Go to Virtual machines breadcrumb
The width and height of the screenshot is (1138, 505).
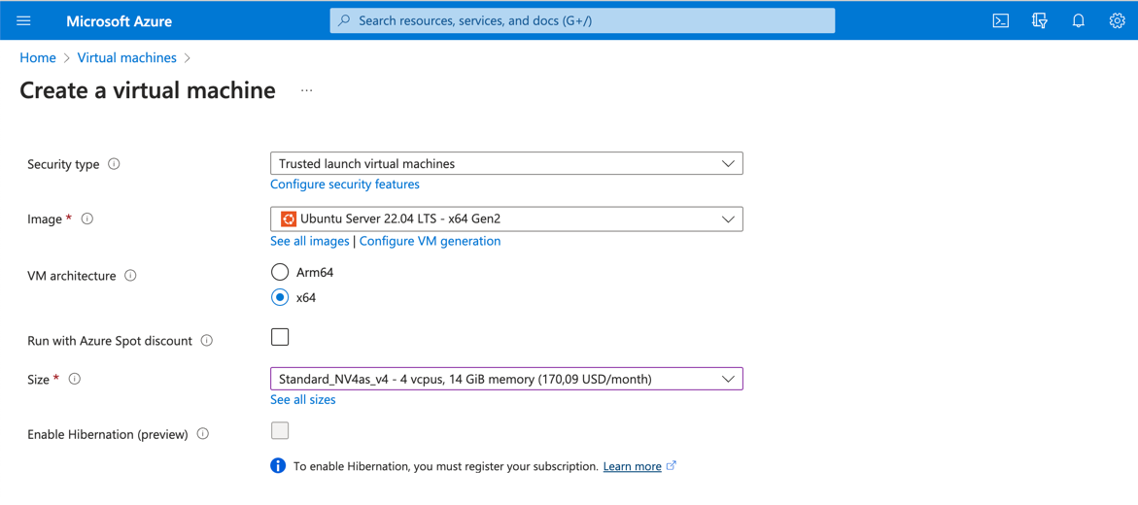127,57
